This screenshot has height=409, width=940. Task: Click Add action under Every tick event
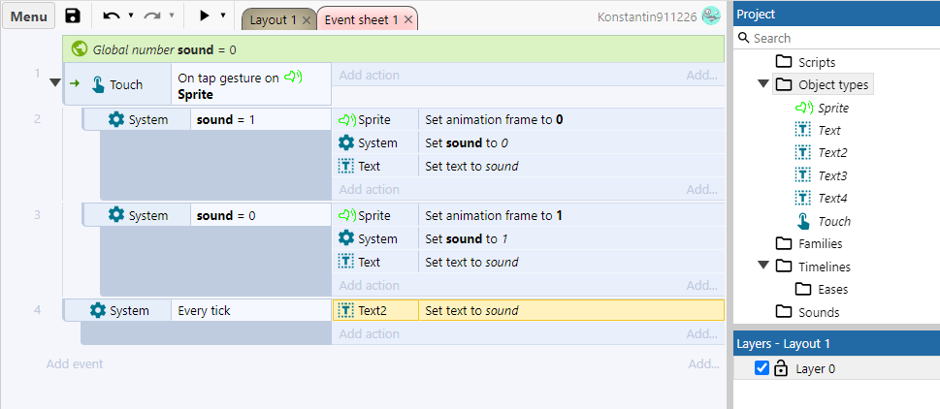point(369,334)
